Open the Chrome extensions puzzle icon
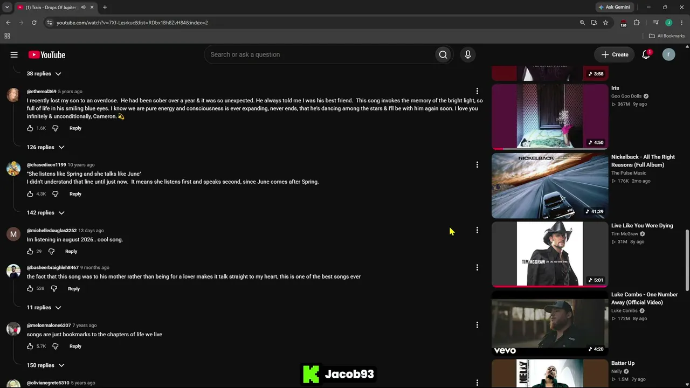Image resolution: width=690 pixels, height=388 pixels. [637, 23]
